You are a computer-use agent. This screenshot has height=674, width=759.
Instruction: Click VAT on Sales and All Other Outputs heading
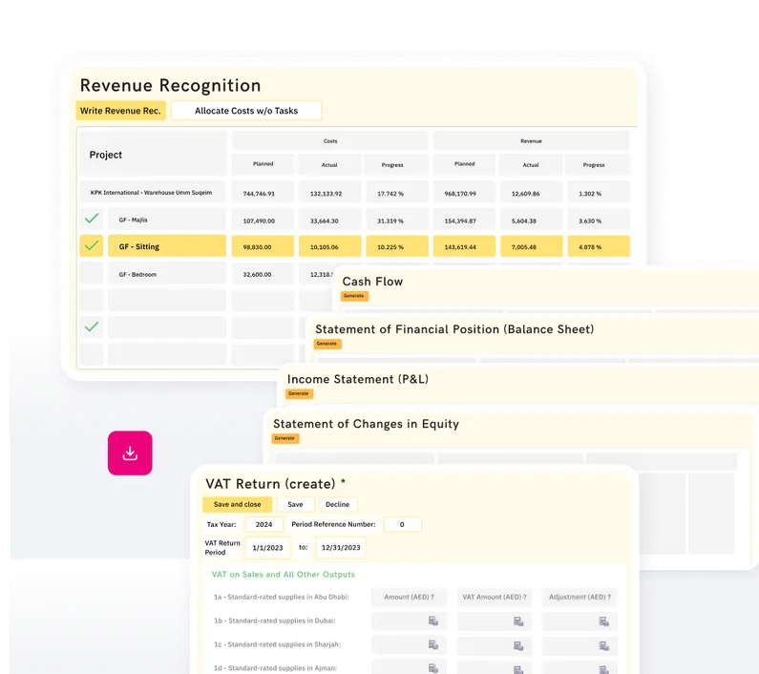pos(284,575)
